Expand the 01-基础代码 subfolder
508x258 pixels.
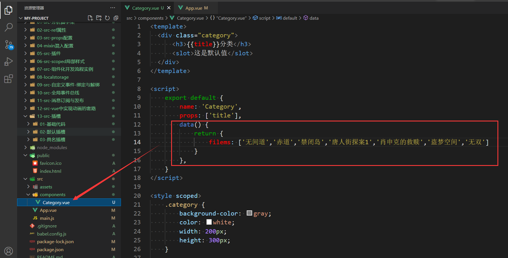coord(52,124)
